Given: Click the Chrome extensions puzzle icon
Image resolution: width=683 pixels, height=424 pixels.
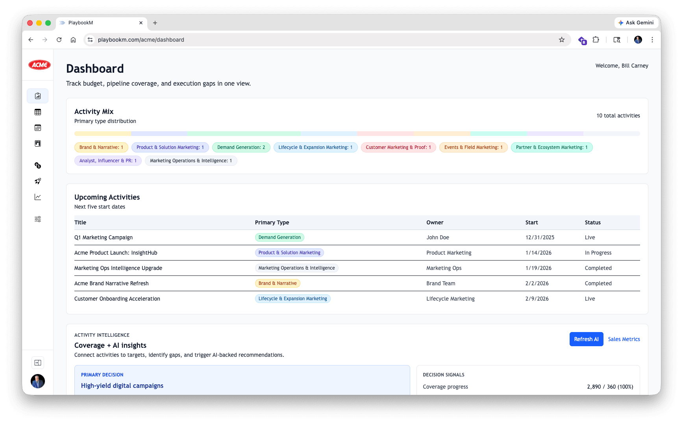Looking at the screenshot, I should (596, 40).
